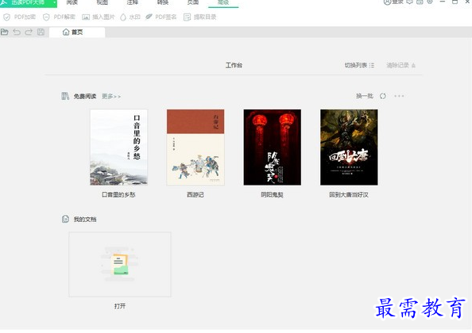Click the refresh icon beside 换一批
The image size is (472, 333).
point(382,96)
